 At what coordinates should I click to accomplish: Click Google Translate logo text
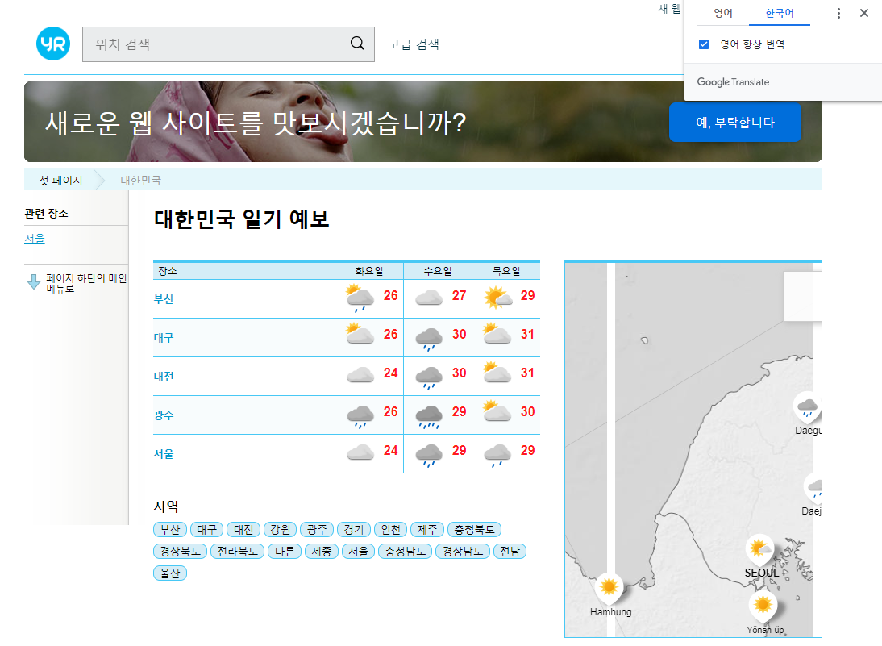[733, 82]
